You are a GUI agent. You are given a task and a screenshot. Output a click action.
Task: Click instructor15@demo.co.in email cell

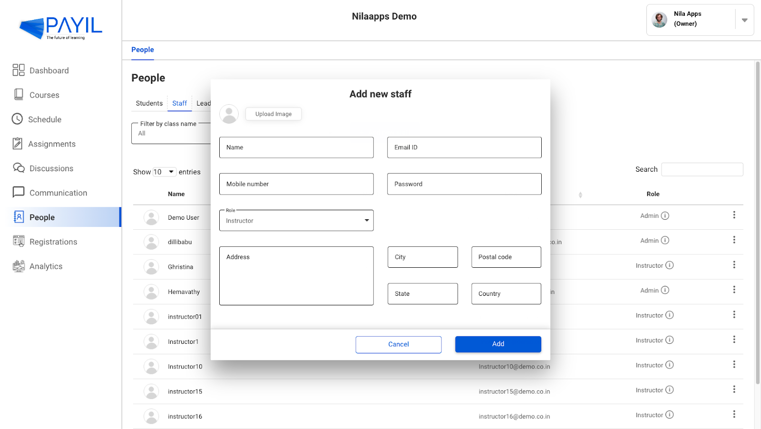pyautogui.click(x=514, y=391)
